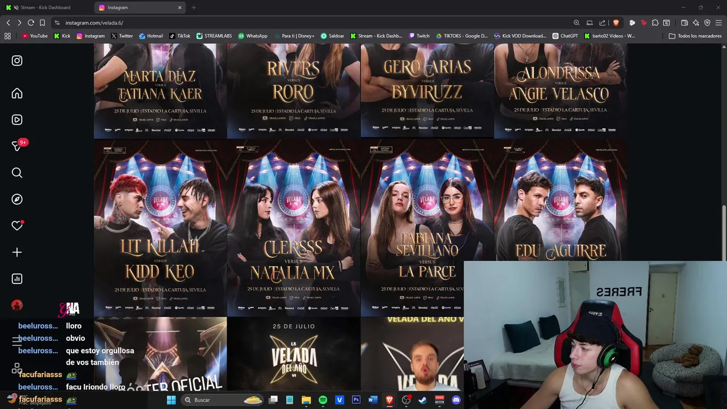This screenshot has width=727, height=409.
Task: Go forward in browser history
Action: pos(19,23)
